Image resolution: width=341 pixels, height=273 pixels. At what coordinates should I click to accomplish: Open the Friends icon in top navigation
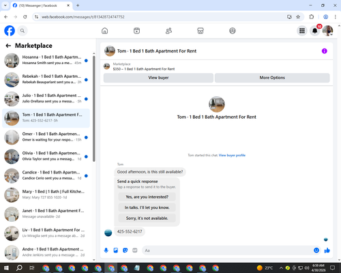168,31
